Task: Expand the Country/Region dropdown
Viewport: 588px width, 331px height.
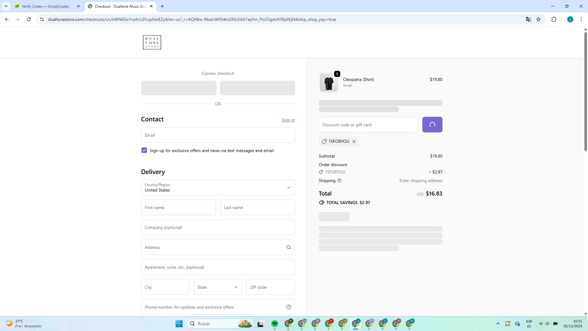Action: tap(218, 187)
